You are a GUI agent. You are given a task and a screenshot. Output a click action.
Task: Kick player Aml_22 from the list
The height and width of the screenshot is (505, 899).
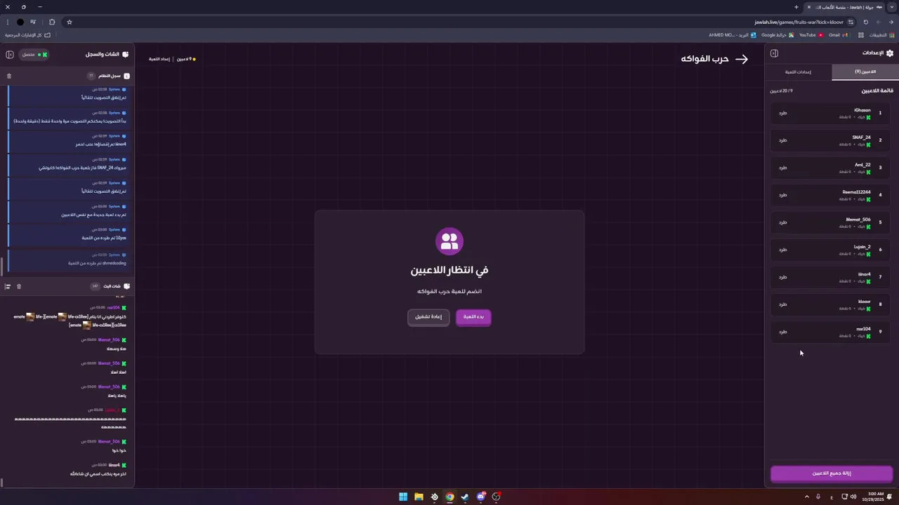[782, 168]
